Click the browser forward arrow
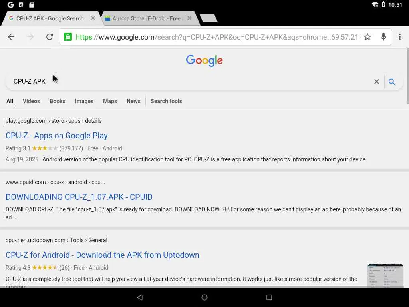The height and width of the screenshot is (307, 409). coord(30,37)
